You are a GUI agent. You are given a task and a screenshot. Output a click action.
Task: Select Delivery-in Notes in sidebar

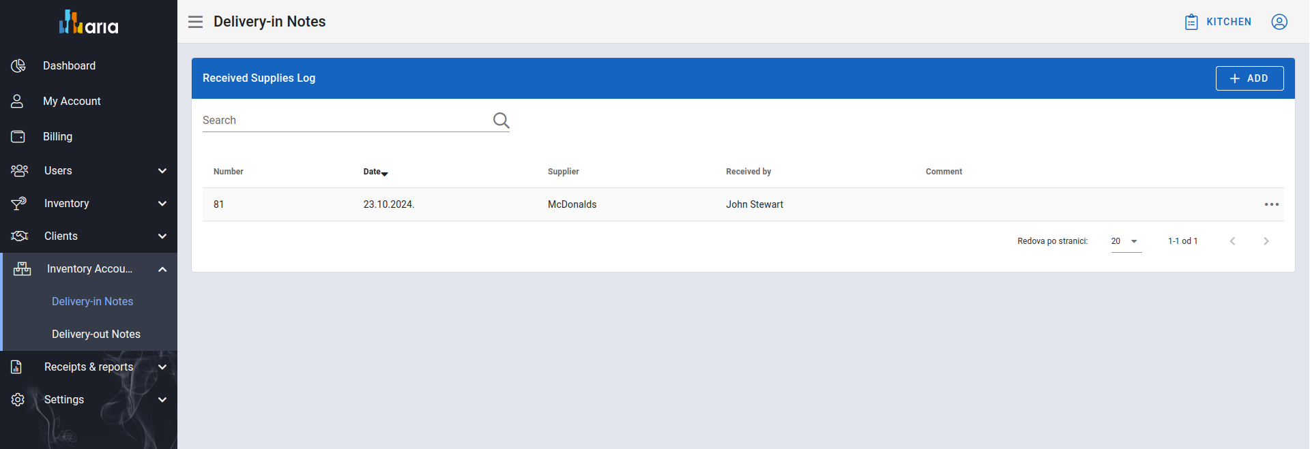[93, 301]
